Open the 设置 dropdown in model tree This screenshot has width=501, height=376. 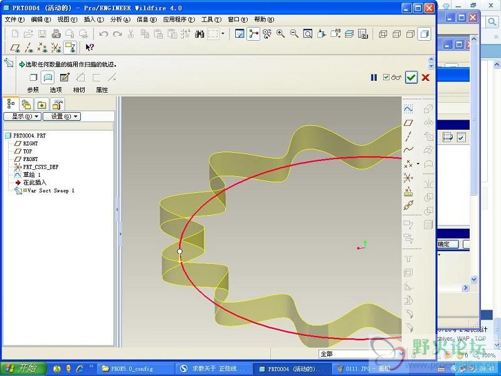62,117
